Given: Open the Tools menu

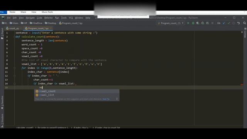Looking at the screenshot, I should [64, 18].
